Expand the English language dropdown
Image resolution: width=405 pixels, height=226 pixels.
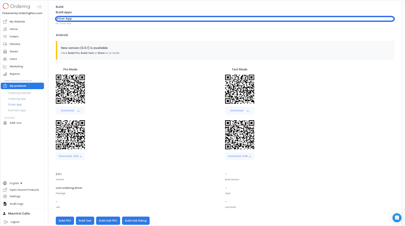point(16,183)
